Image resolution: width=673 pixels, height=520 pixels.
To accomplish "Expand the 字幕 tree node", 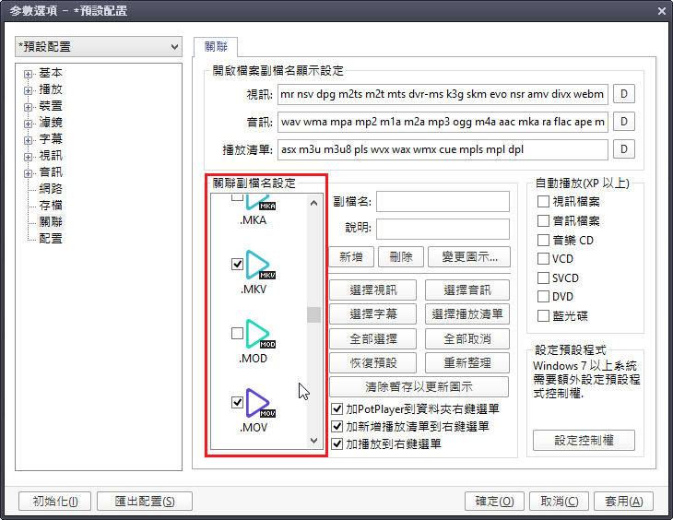I will (x=28, y=140).
